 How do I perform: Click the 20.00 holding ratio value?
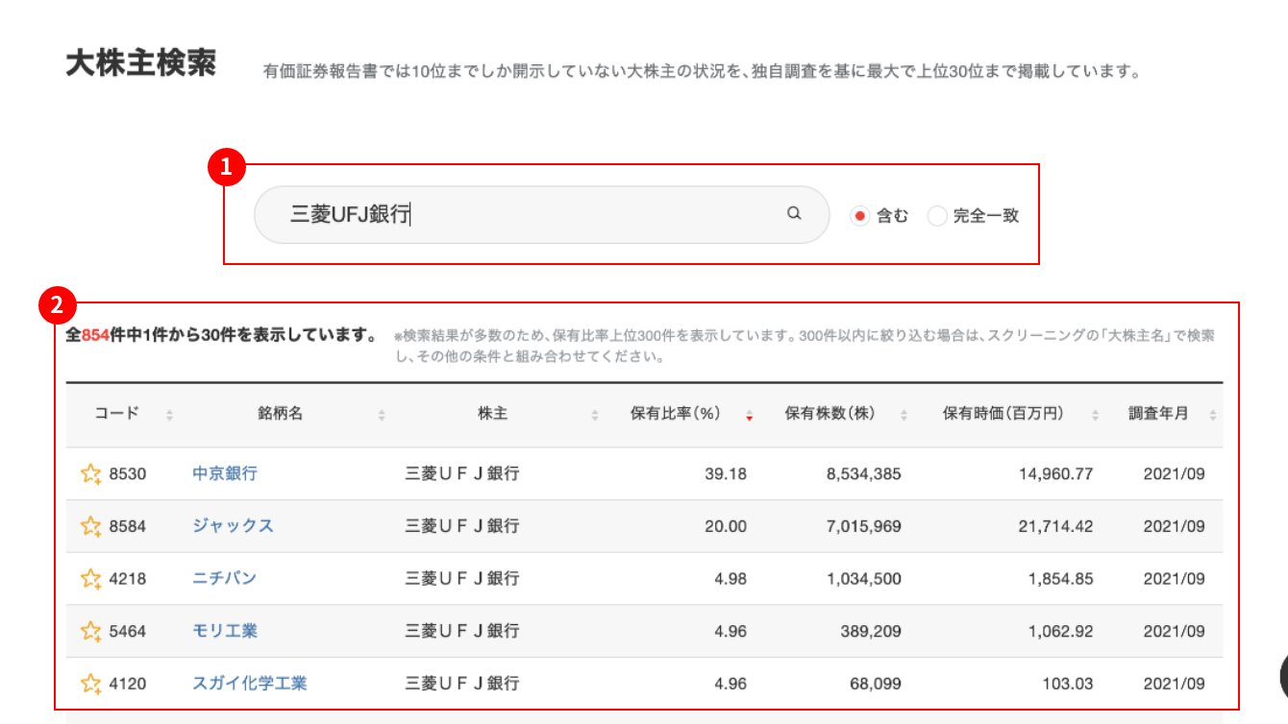(x=728, y=526)
